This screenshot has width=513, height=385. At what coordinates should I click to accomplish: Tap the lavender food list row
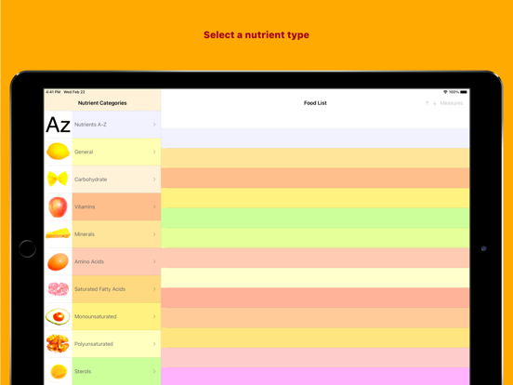pyautogui.click(x=315, y=139)
